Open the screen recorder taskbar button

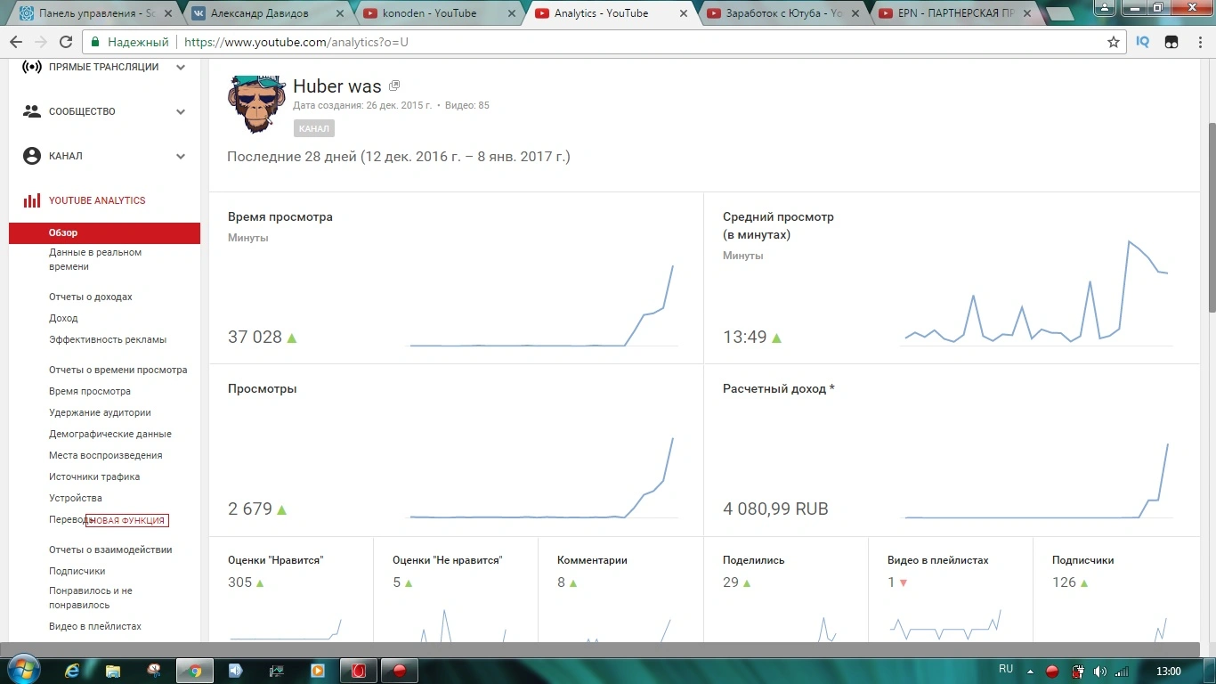400,671
